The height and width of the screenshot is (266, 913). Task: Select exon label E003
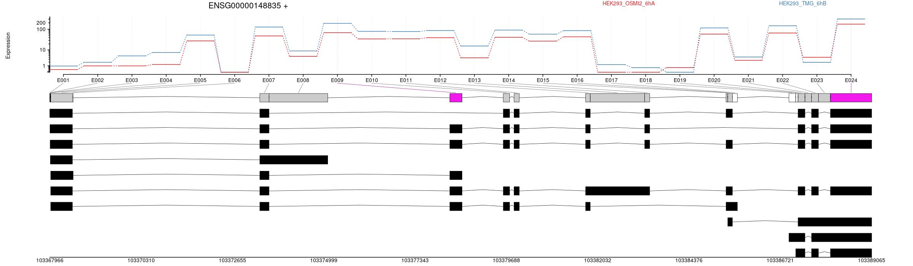tap(132, 80)
